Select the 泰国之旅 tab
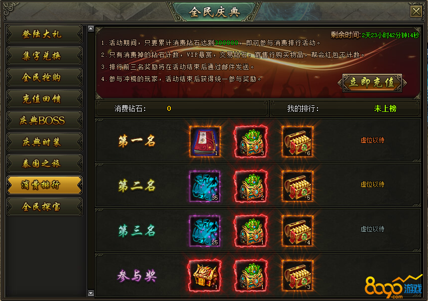428x301 pixels. pos(44,164)
